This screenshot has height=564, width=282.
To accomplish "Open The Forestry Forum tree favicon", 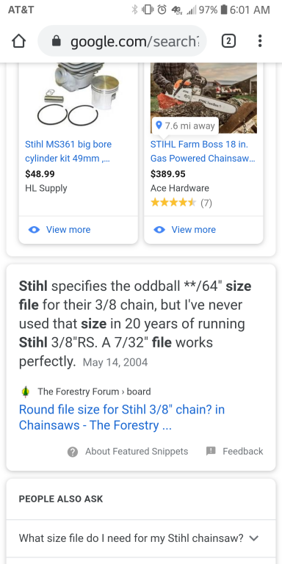I will (x=25, y=391).
